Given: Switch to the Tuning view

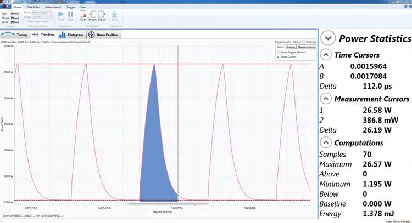Looking at the screenshot, I should 18,34.
